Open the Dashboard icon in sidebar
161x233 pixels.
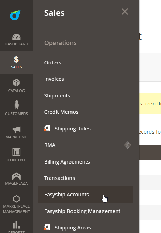16,37
